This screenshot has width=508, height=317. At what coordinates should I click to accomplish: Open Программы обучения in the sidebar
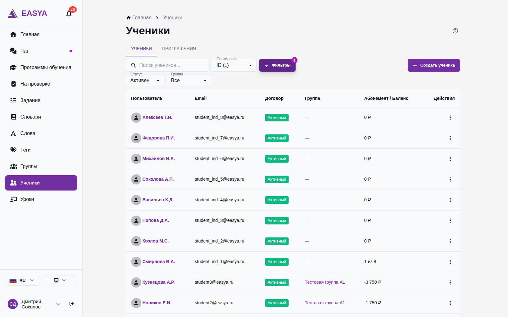pos(41,68)
